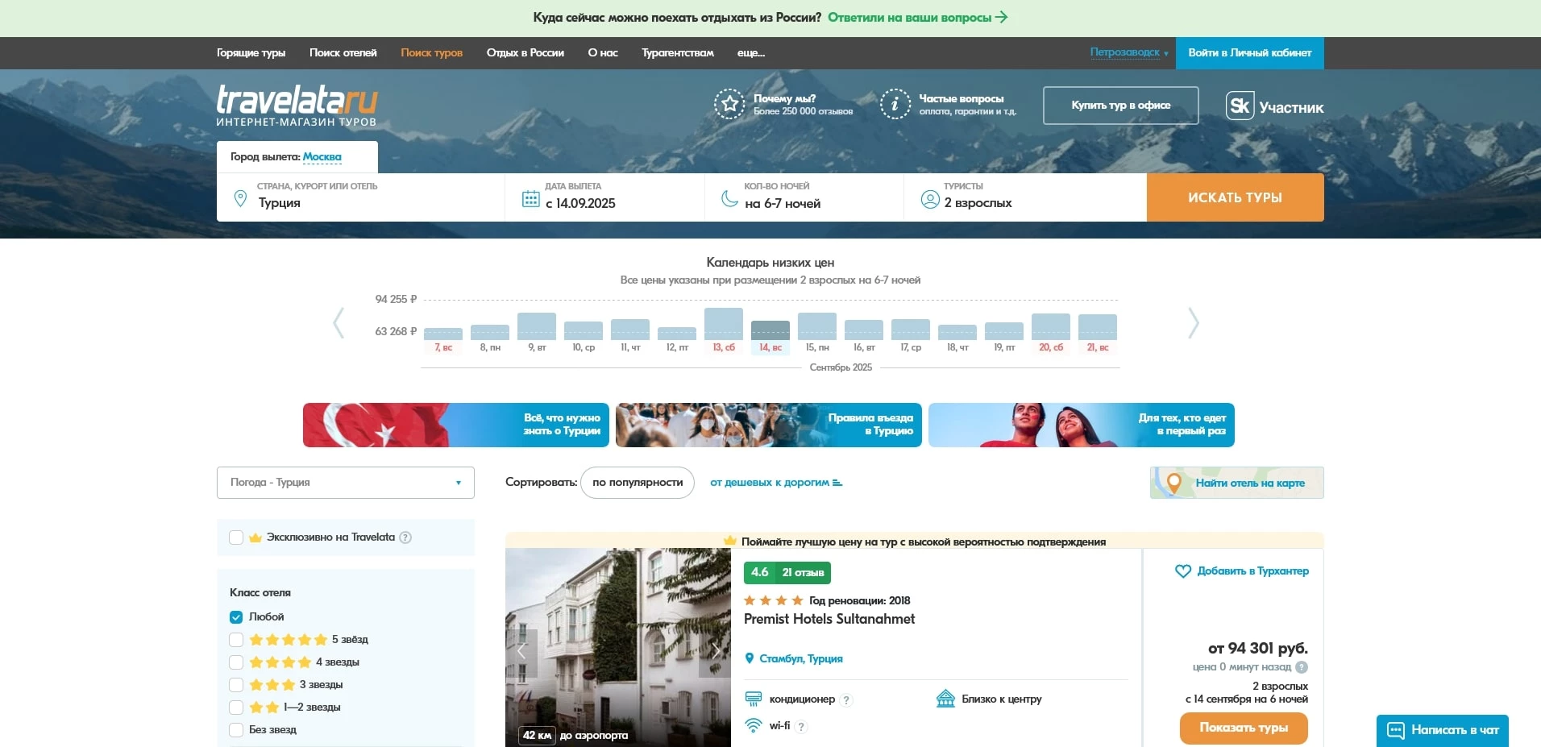Click the question mark beside "кондиционер"
1541x747 pixels.
pyautogui.click(x=845, y=700)
